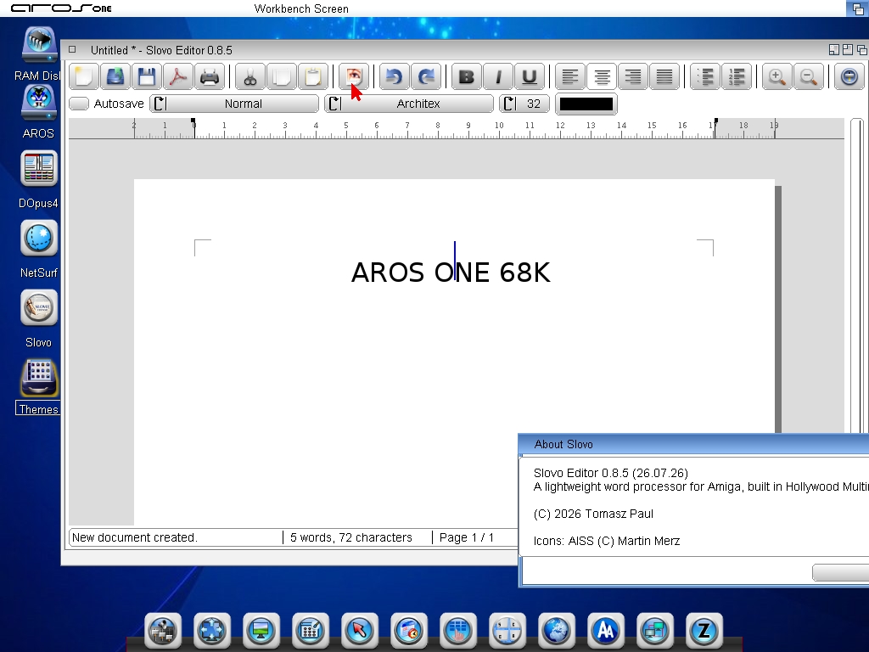Click the About Slovo window title bar
This screenshot has width=869, height=652.
pyautogui.click(x=694, y=444)
